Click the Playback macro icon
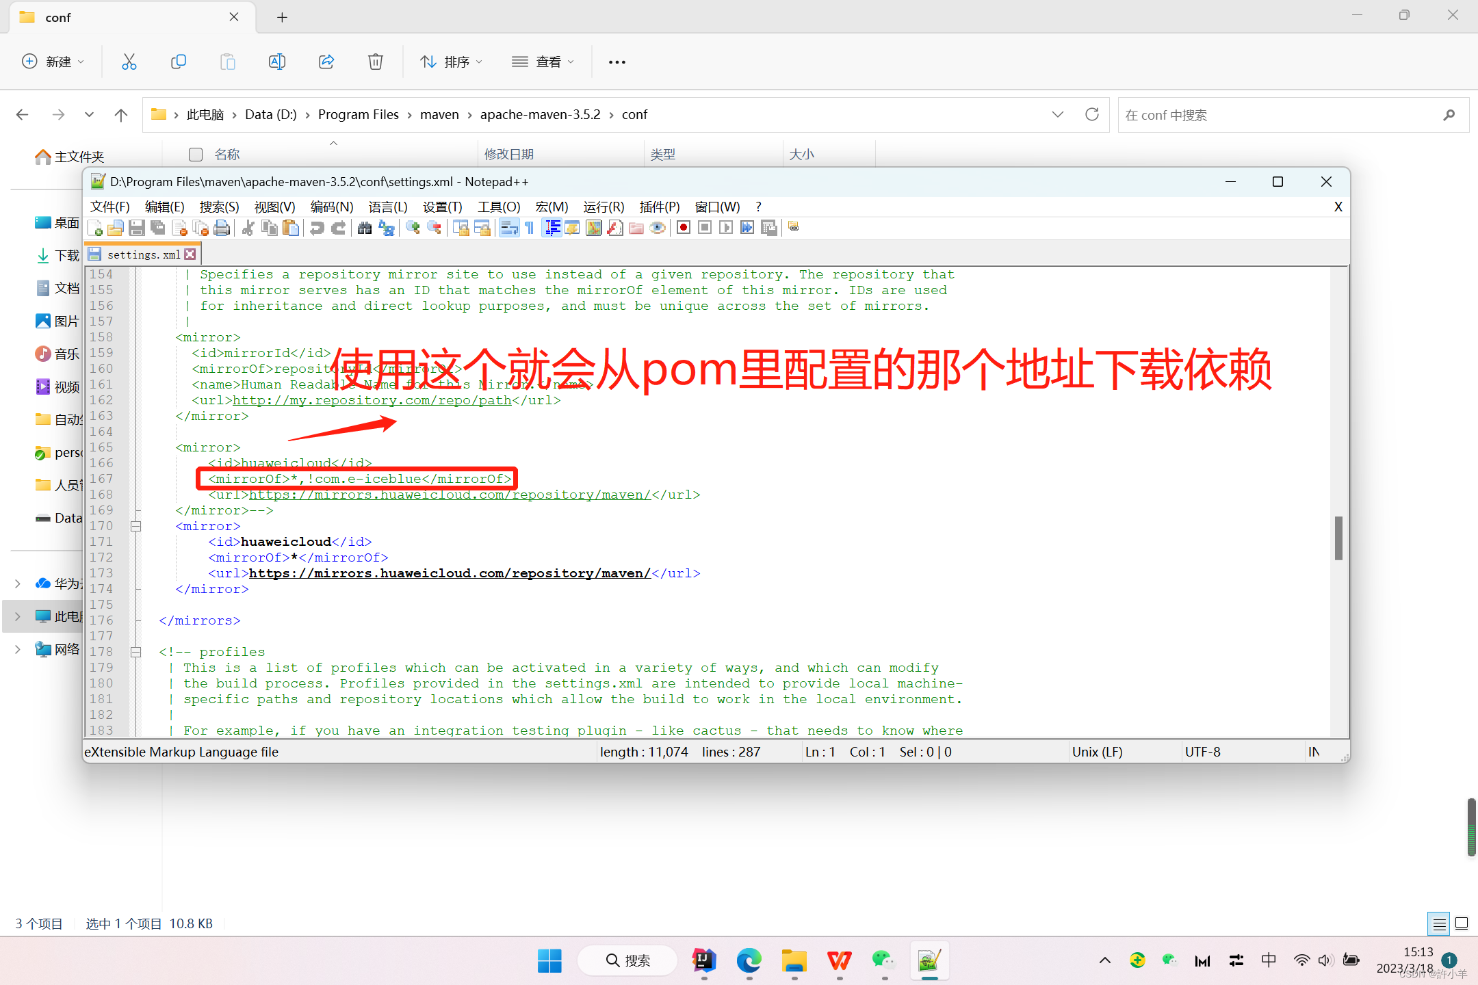Viewport: 1478px width, 985px height. pyautogui.click(x=726, y=228)
